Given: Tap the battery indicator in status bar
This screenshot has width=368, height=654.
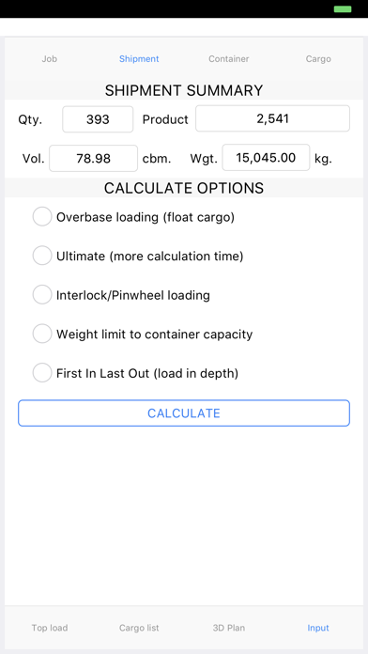Looking at the screenshot, I should (x=343, y=8).
